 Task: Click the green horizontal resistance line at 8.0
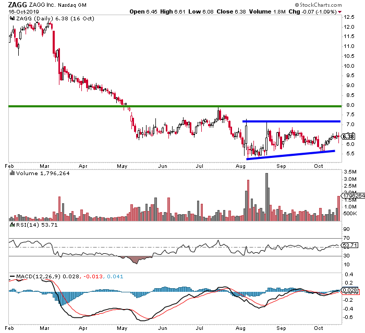(175, 106)
